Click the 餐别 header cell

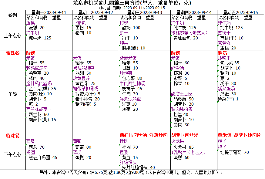13,15
